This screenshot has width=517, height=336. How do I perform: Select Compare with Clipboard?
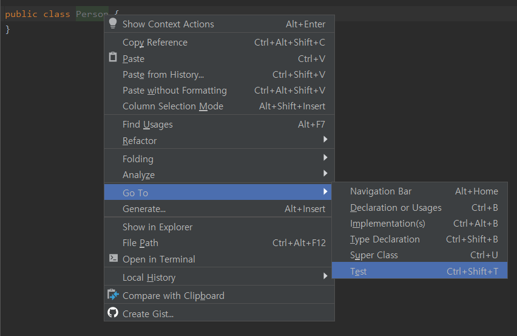click(219, 295)
